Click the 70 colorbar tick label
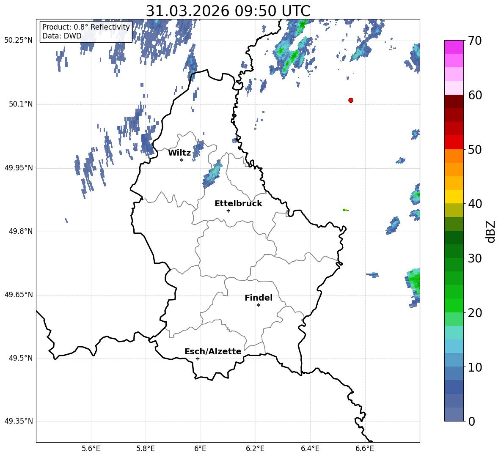This screenshot has height=457, width=501. pyautogui.click(x=475, y=41)
